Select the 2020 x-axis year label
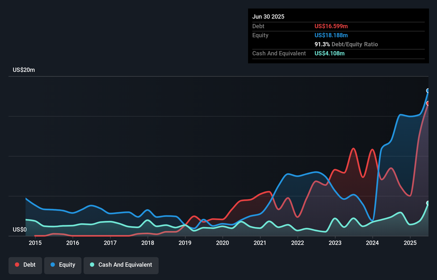The image size is (437, 280). tap(222, 243)
